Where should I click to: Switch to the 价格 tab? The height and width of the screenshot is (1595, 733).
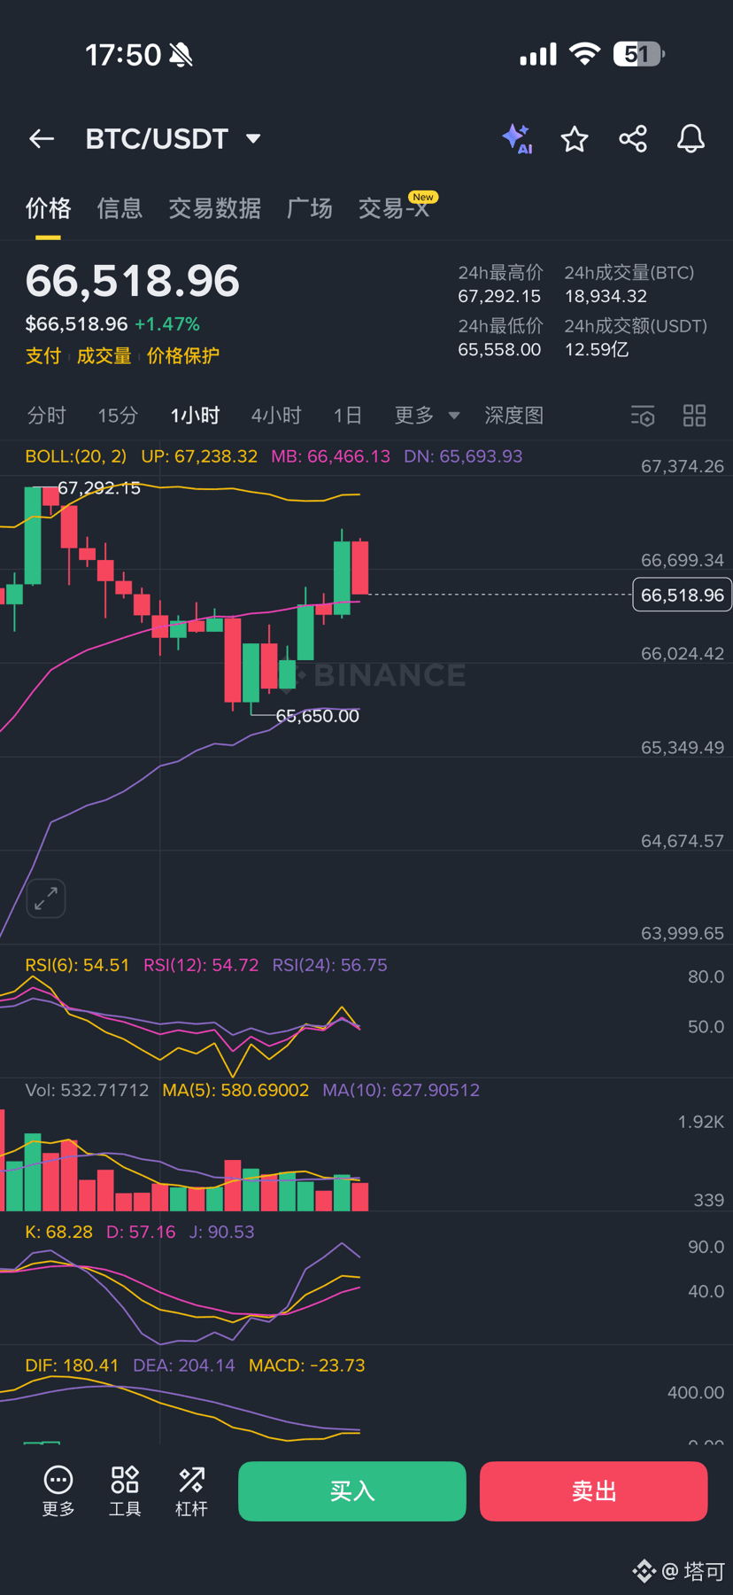pyautogui.click(x=48, y=208)
